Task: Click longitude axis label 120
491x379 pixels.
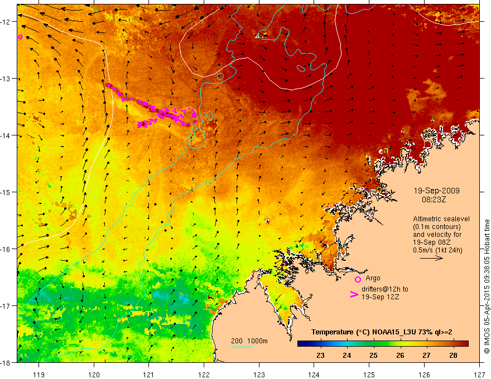Action: 94,375
